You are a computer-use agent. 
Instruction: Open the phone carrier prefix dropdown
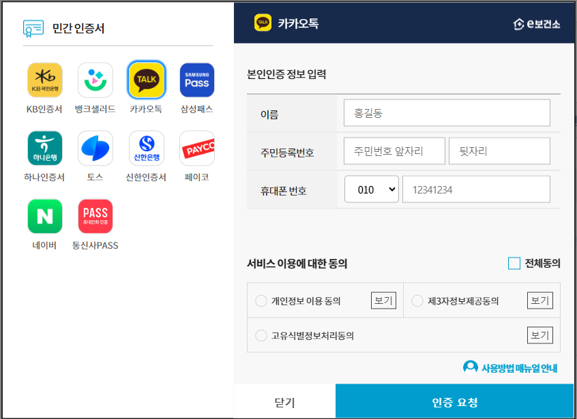371,189
